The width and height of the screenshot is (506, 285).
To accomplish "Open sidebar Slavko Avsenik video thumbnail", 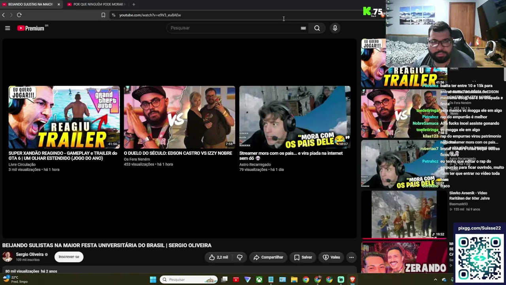I will pos(404,214).
